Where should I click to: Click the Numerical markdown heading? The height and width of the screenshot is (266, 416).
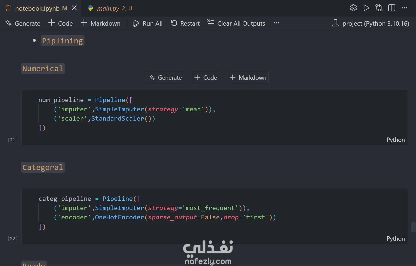[43, 68]
